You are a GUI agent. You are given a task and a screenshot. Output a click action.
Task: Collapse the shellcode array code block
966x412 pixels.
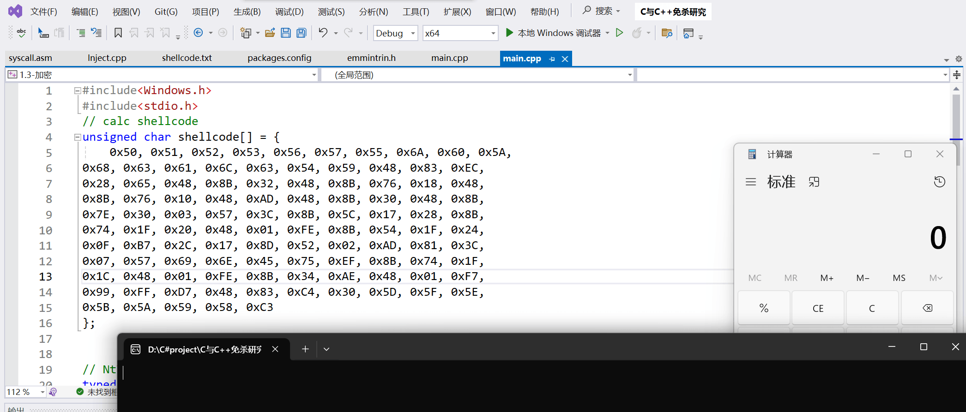point(78,137)
